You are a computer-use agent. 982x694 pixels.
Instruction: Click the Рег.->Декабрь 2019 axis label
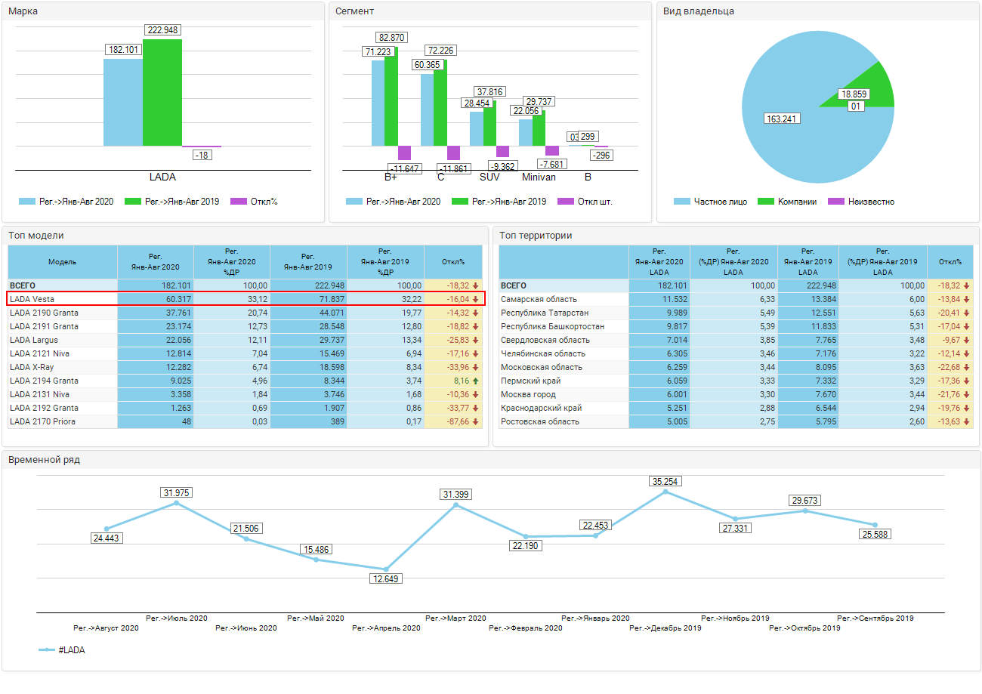665,628
